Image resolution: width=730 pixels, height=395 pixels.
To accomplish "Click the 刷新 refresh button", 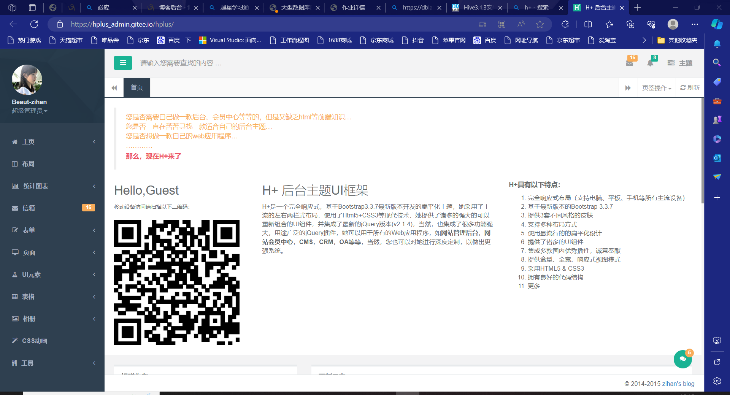I will click(x=690, y=87).
